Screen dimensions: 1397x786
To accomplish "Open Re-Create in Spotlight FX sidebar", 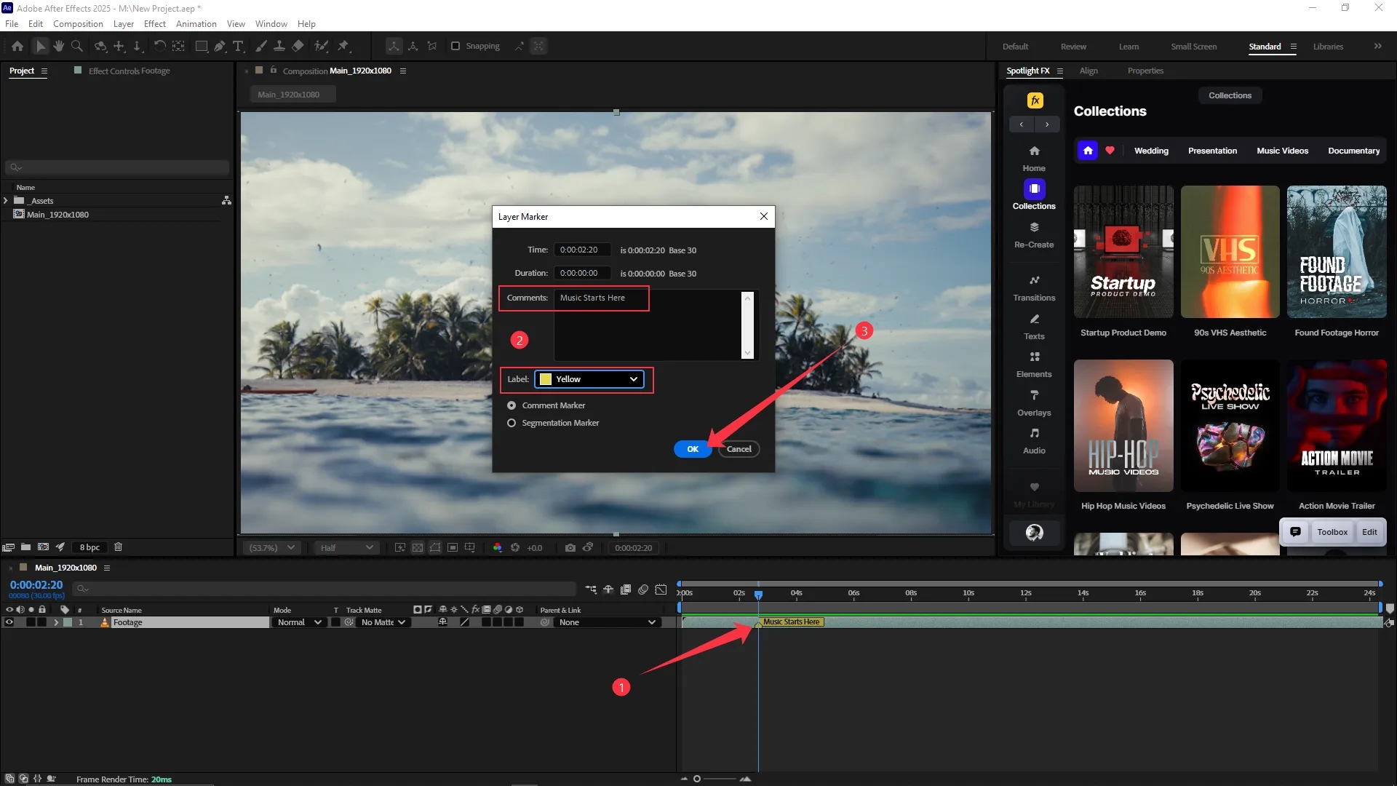I will (x=1034, y=235).
